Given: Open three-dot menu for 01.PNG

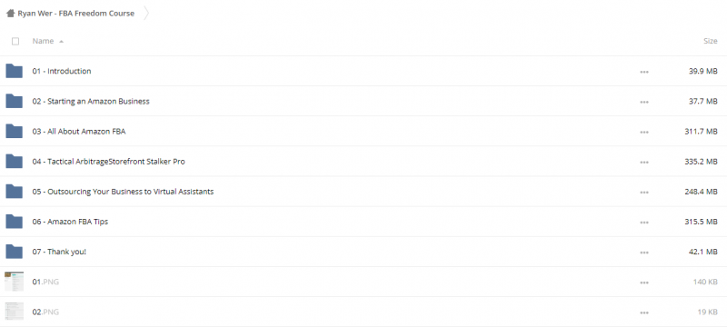Looking at the screenshot, I should point(644,282).
